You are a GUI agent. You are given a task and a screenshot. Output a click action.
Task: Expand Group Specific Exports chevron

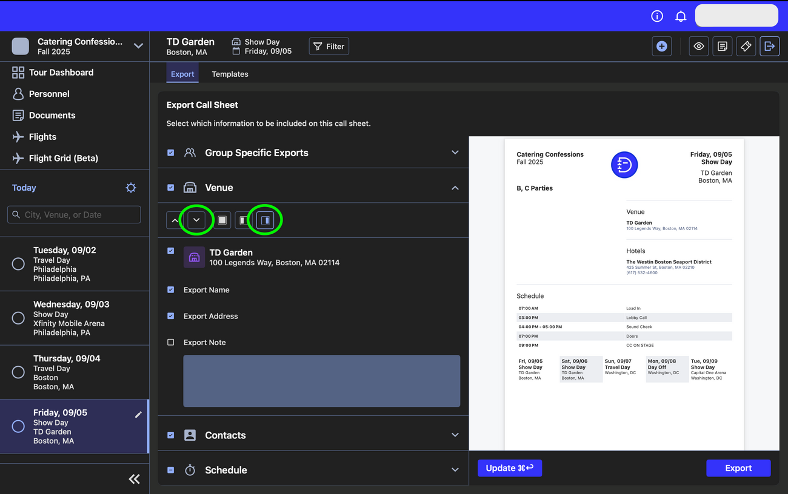tap(455, 153)
